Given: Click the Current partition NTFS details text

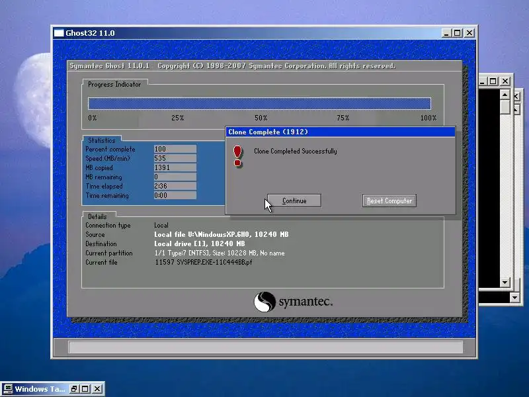Looking at the screenshot, I should point(220,253).
